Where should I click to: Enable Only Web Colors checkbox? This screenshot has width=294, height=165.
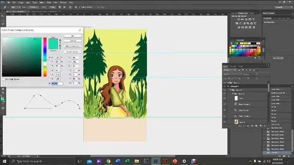click(3, 79)
